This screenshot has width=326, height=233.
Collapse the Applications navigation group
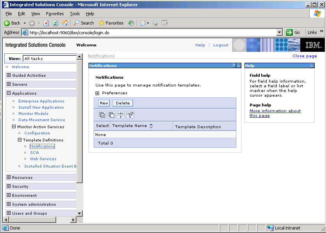pyautogui.click(x=9, y=93)
